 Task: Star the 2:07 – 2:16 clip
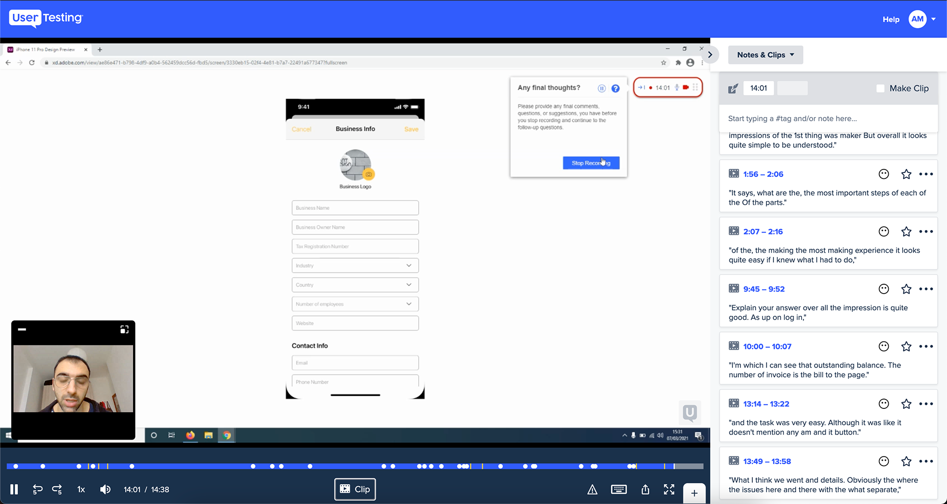[906, 232]
